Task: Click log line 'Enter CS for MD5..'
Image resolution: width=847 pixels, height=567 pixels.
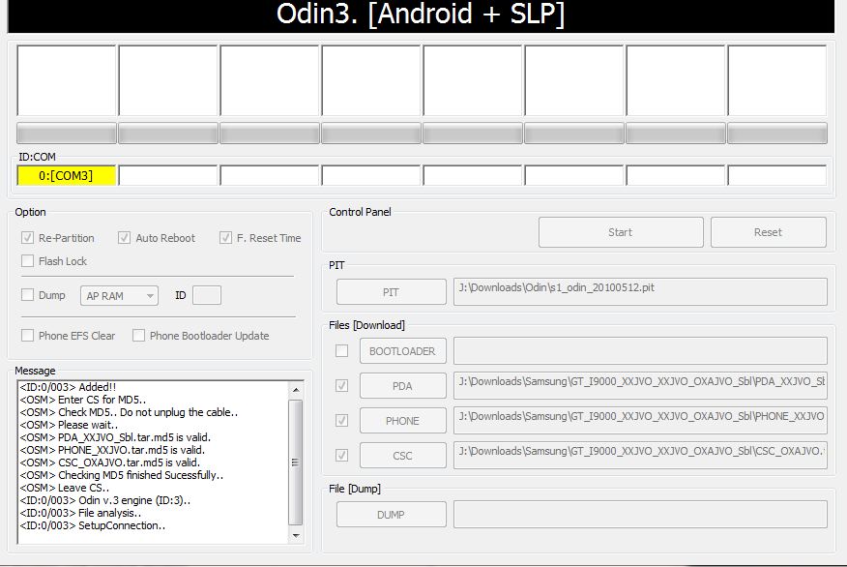Action: (x=82, y=400)
